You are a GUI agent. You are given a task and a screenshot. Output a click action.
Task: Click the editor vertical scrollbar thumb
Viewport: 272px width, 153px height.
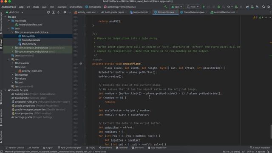(271, 132)
